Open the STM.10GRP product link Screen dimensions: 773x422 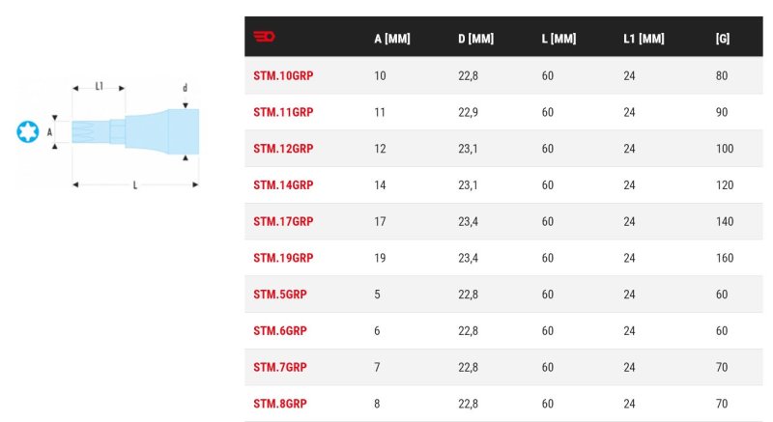[283, 76]
